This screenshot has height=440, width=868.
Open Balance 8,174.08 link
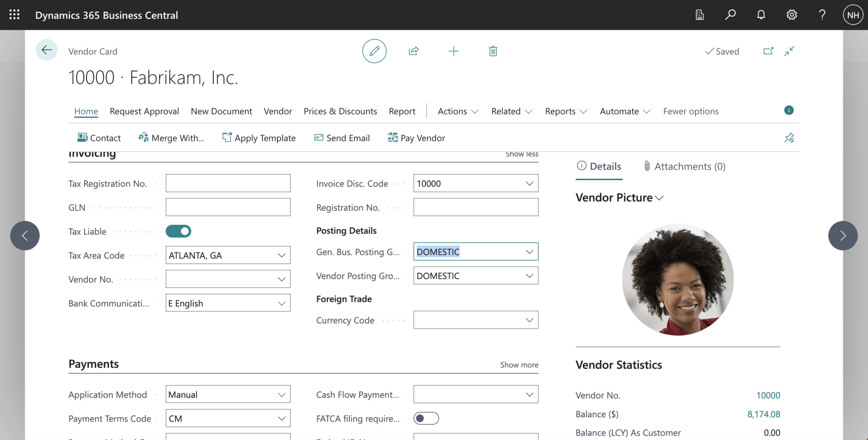point(764,415)
